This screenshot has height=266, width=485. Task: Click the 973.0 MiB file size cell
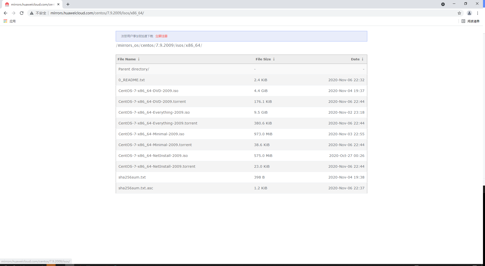pyautogui.click(x=263, y=134)
